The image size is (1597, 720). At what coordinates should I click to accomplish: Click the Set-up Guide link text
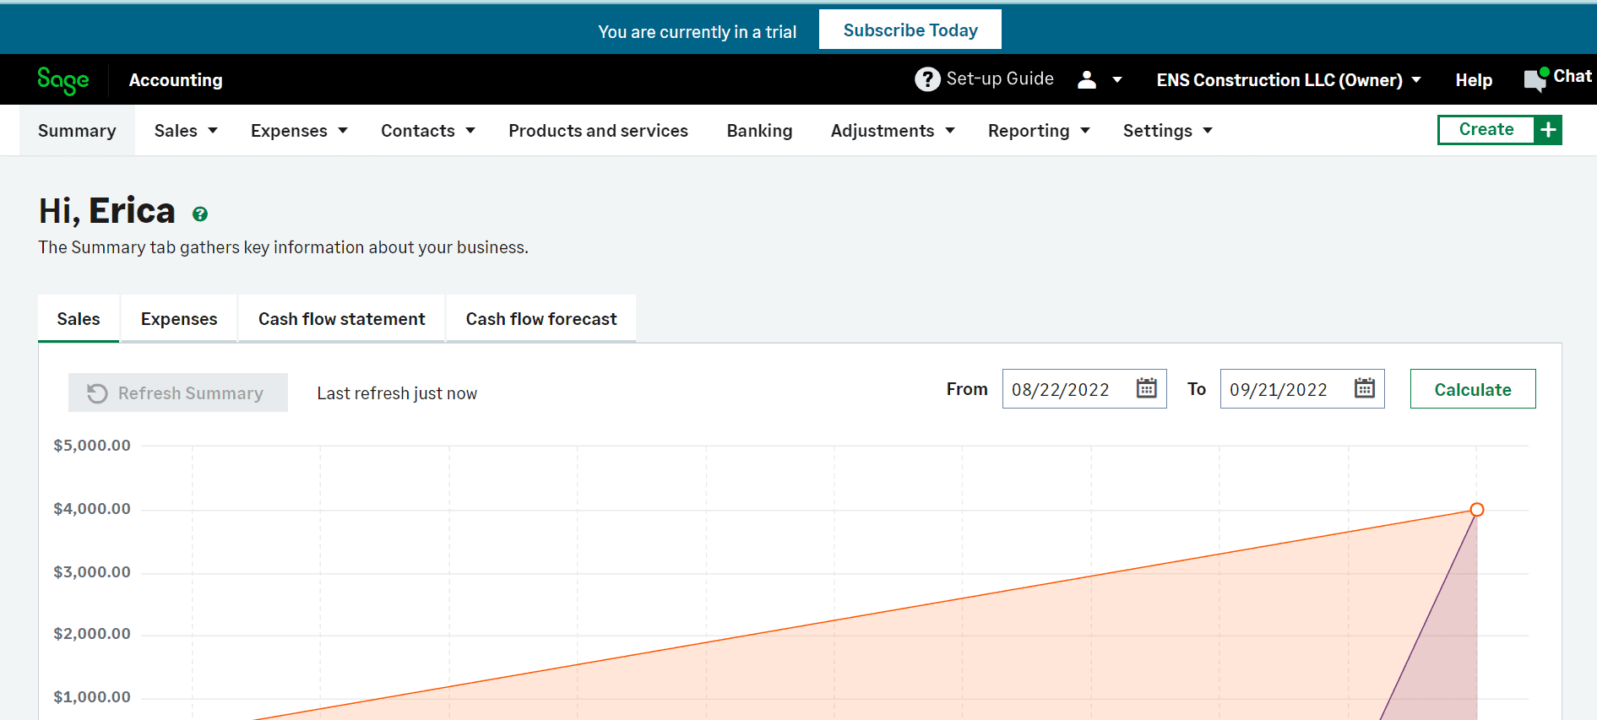pos(1000,78)
